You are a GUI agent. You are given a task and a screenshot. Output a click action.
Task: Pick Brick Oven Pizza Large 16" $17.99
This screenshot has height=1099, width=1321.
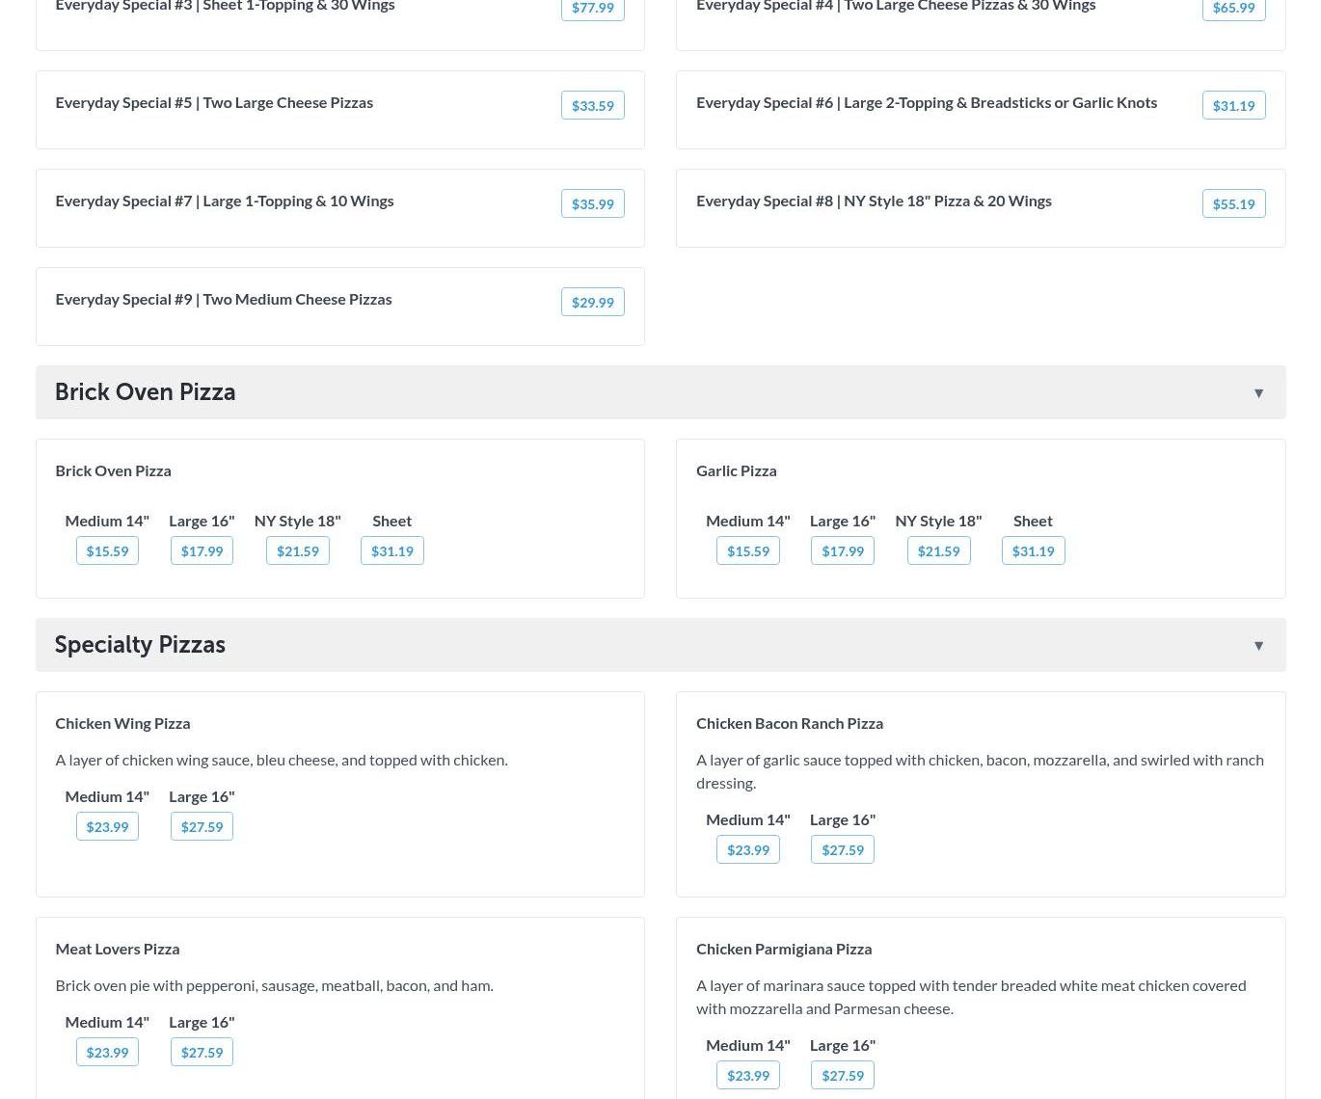202,550
